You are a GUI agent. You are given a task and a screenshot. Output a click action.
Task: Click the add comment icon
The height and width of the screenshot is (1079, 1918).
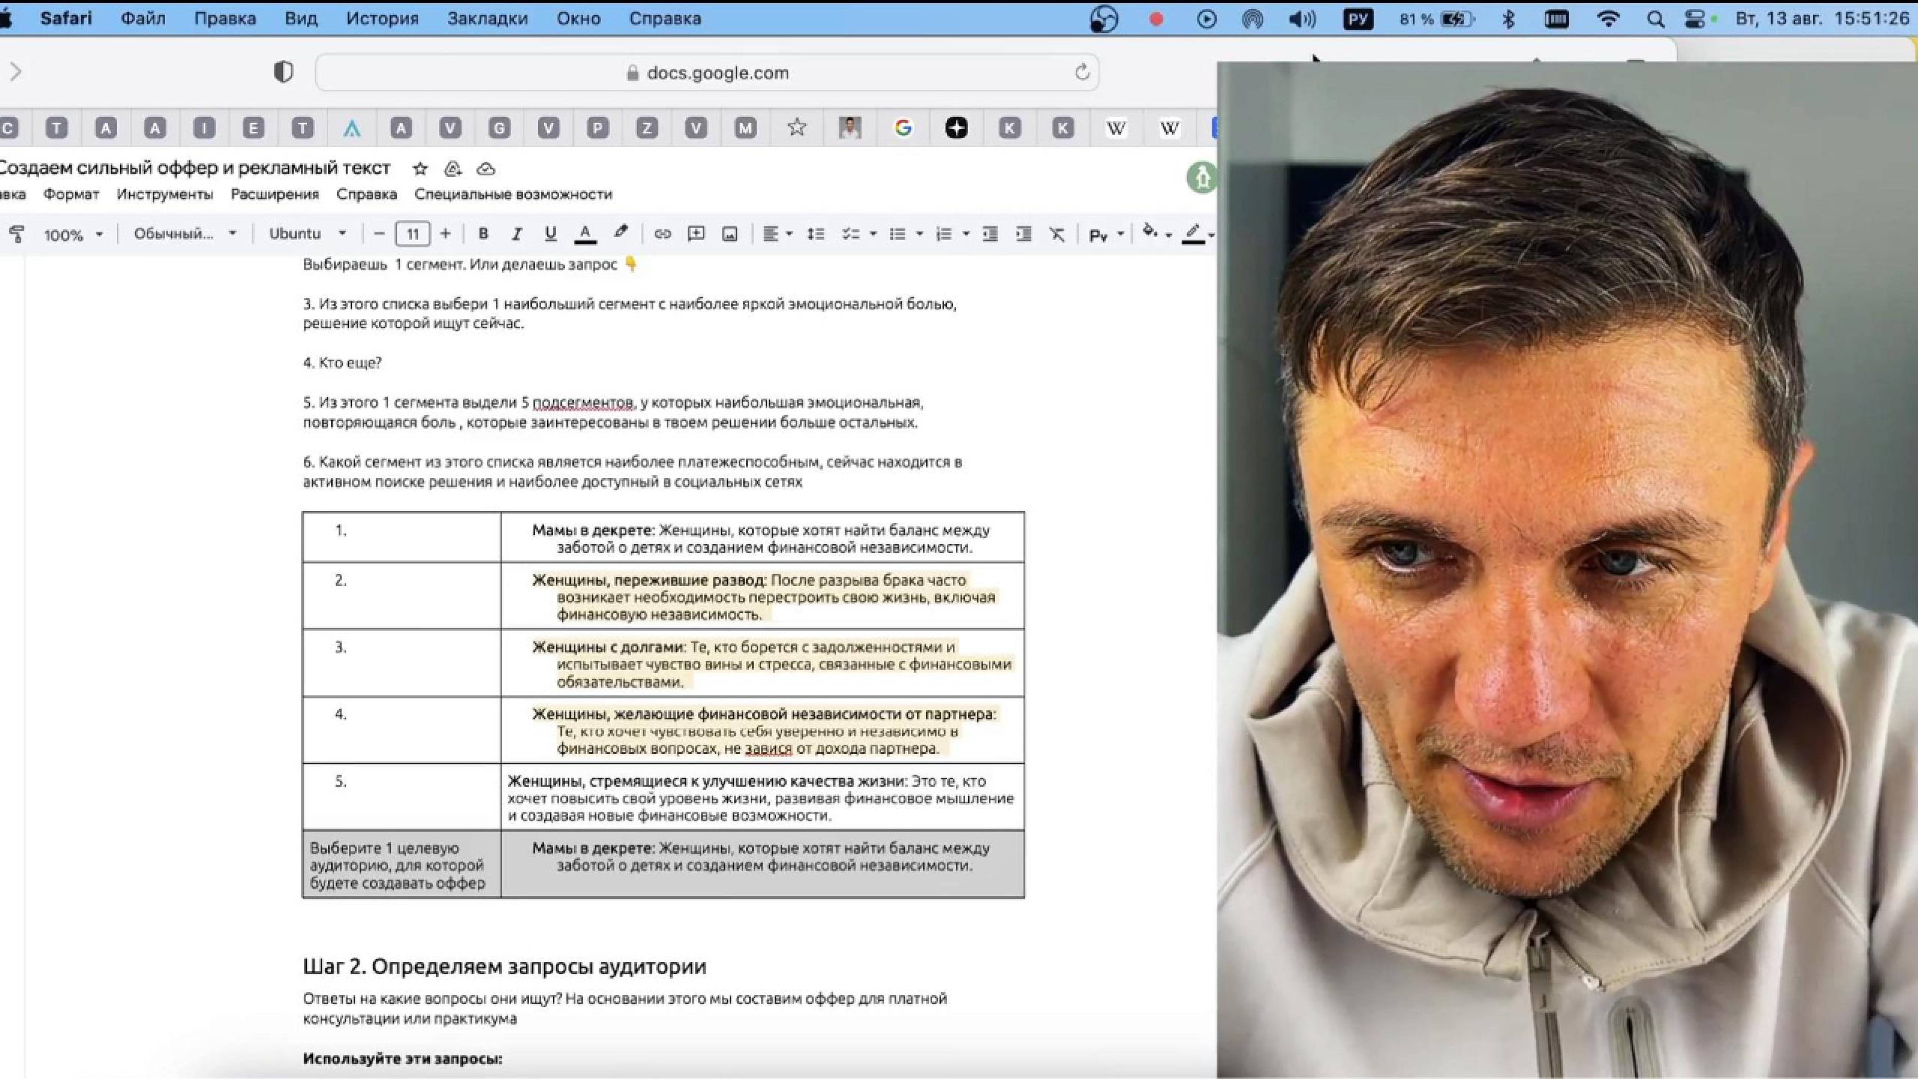[695, 234]
